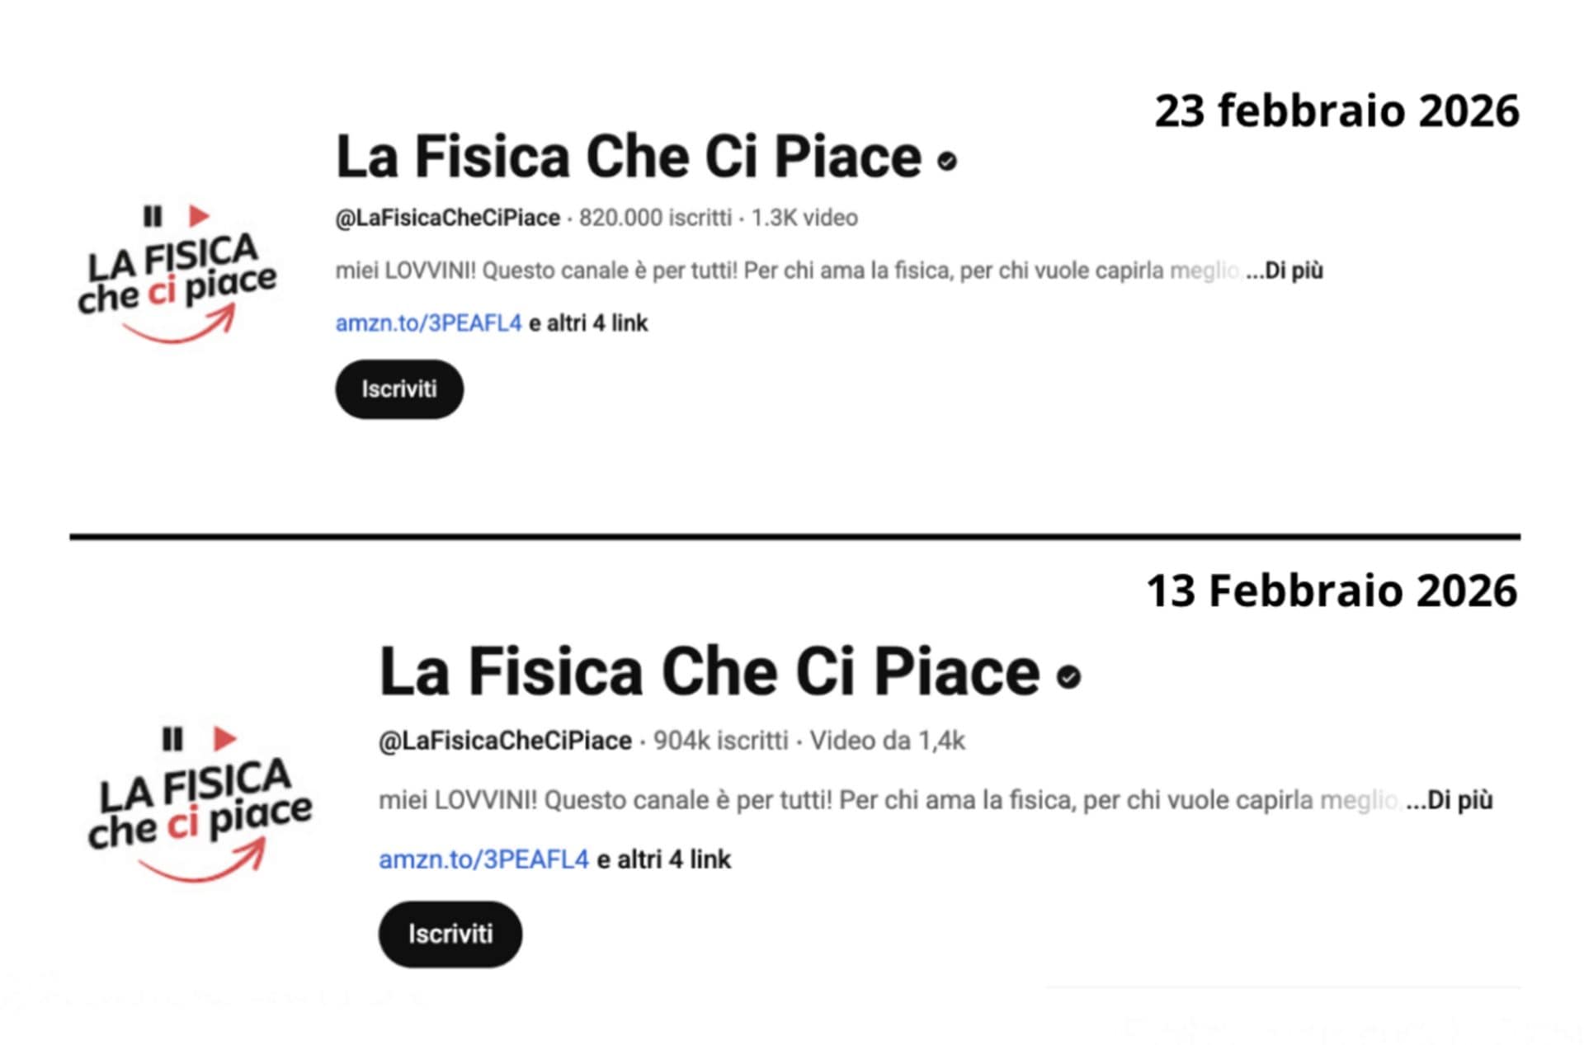Select the bottom @LaFisicaCheCiPiace channel handle
This screenshot has width=1584, height=1045.
point(507,741)
